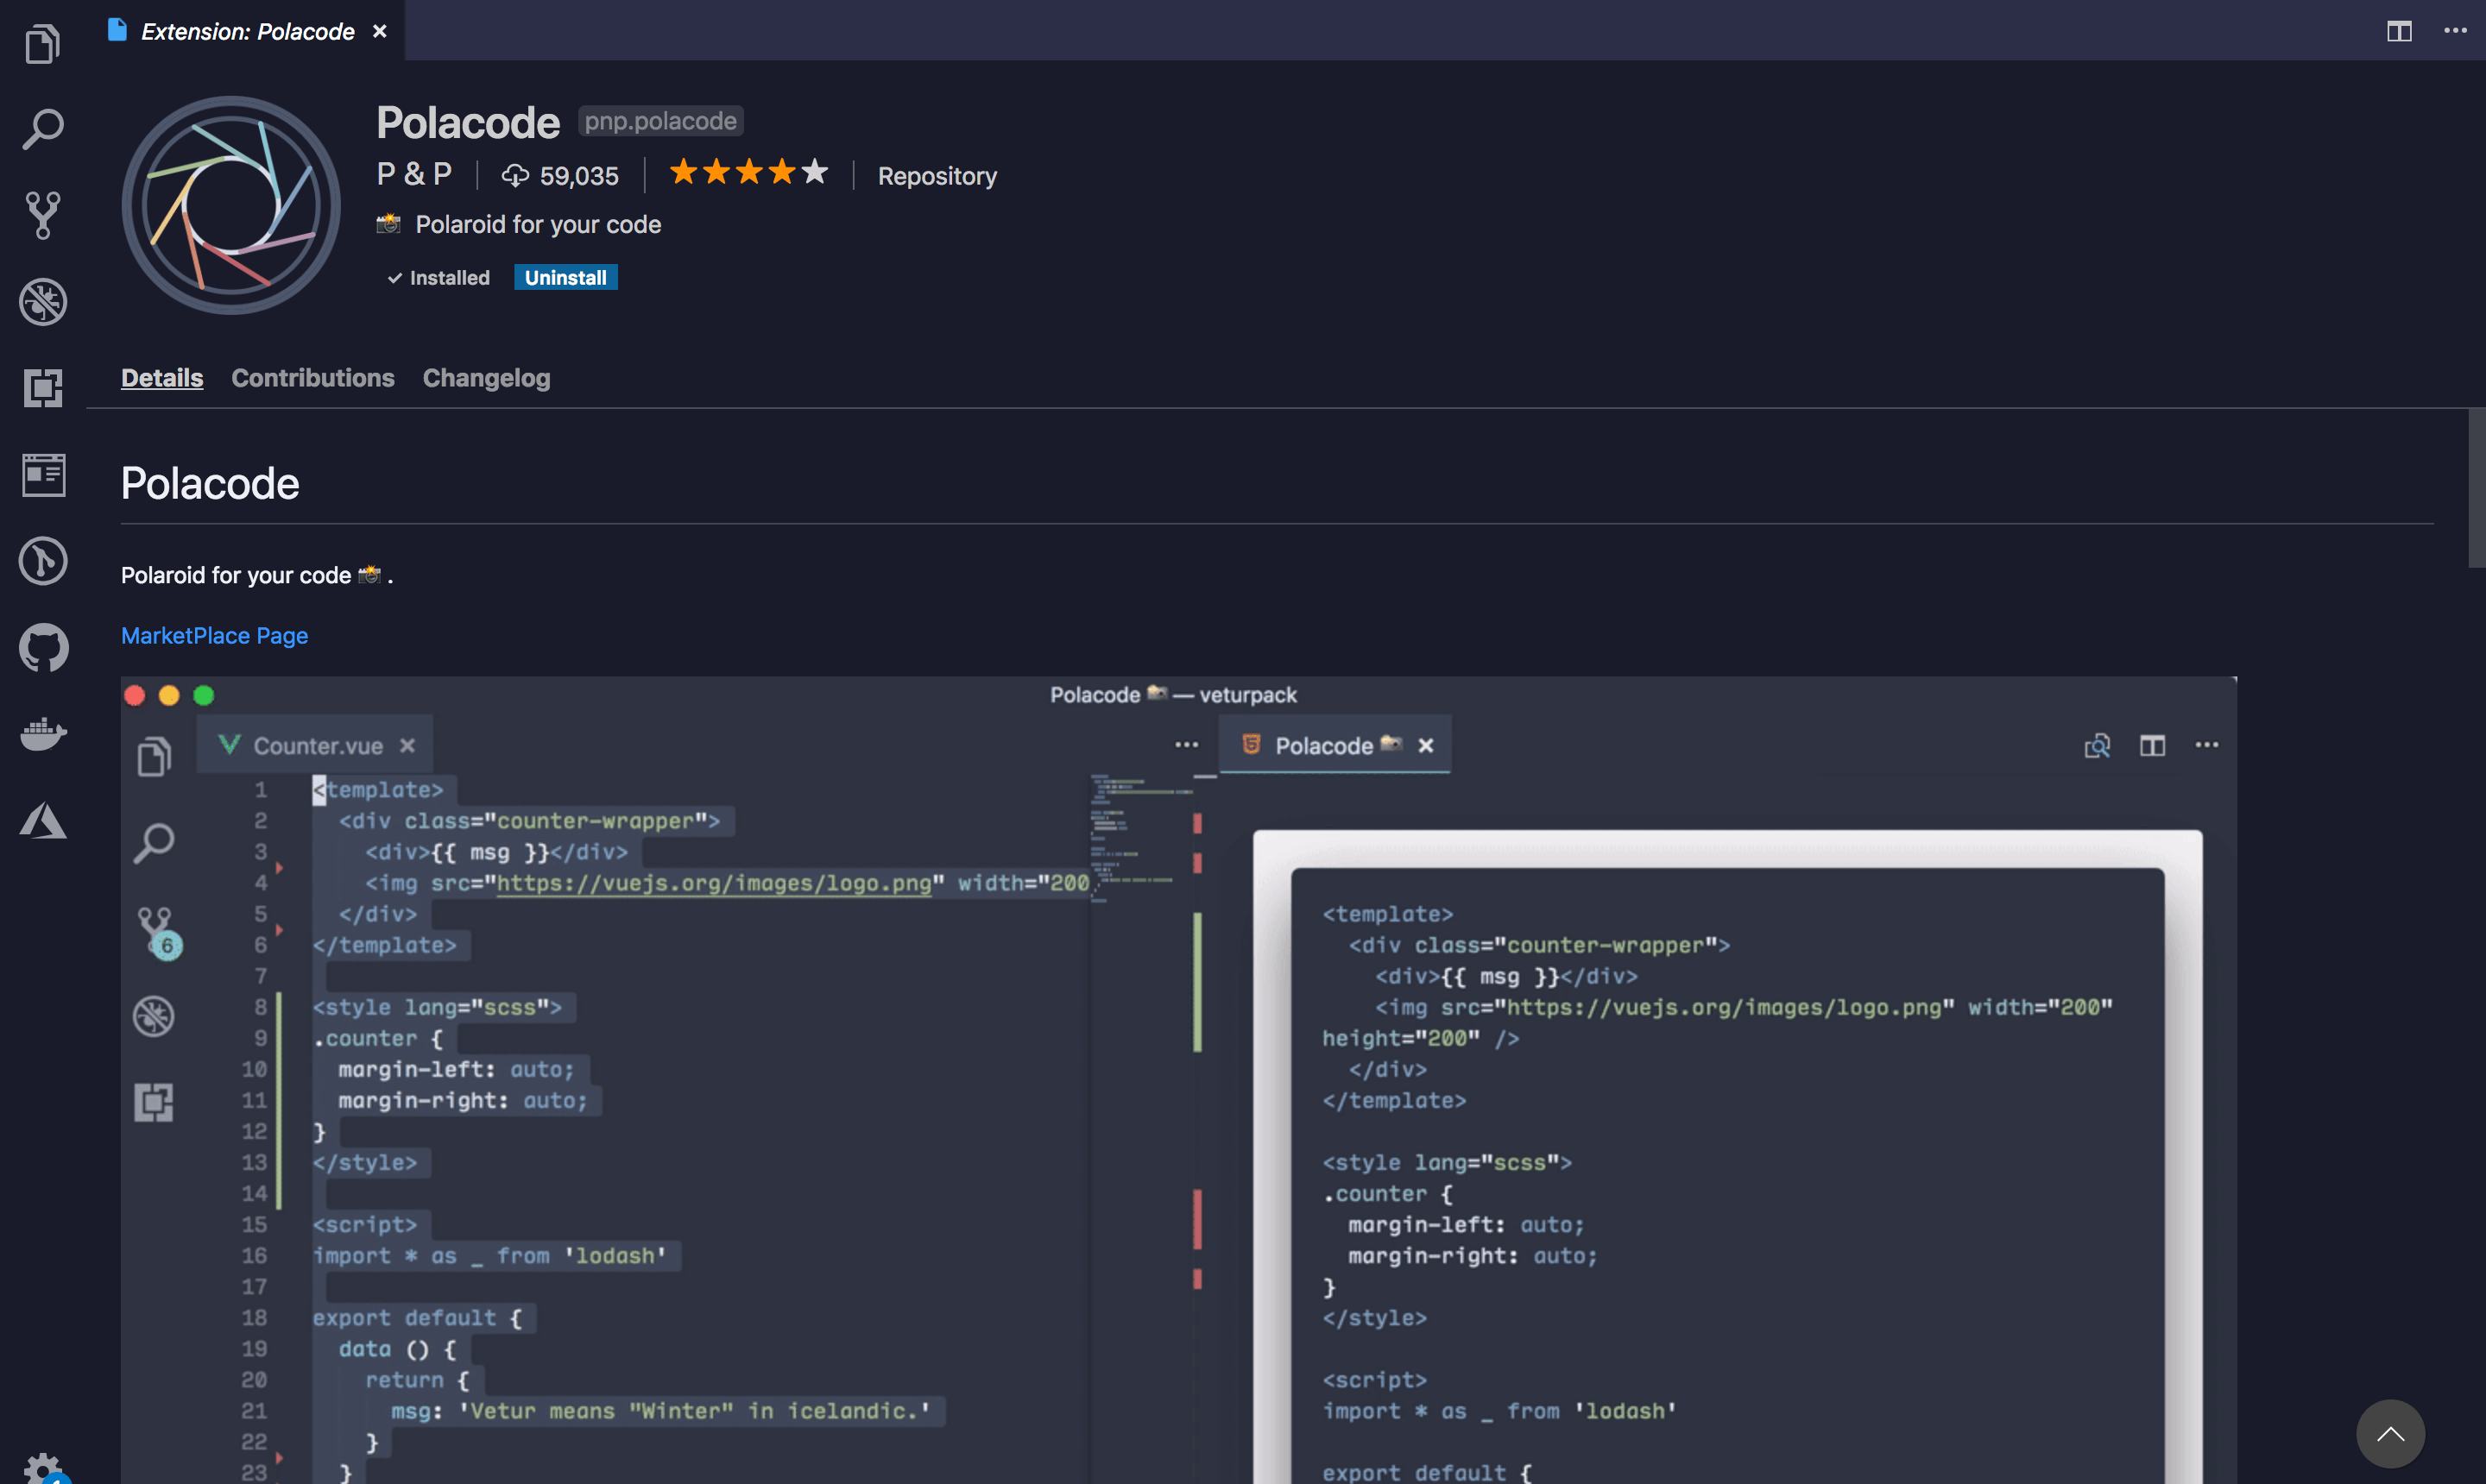Open the GitHub sidebar panel

click(x=41, y=647)
